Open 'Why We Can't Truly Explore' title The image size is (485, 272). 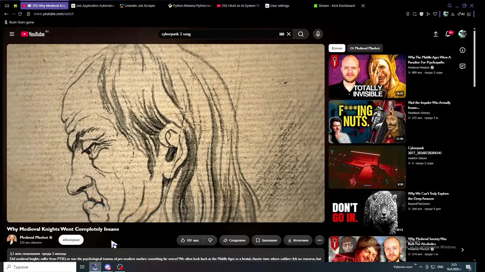coord(428,196)
